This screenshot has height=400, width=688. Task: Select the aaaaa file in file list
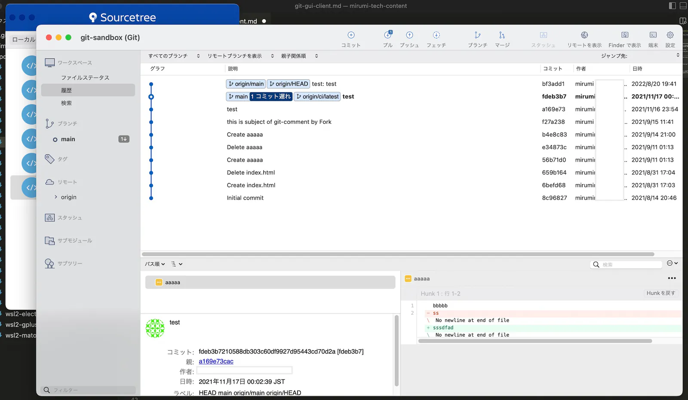click(270, 283)
